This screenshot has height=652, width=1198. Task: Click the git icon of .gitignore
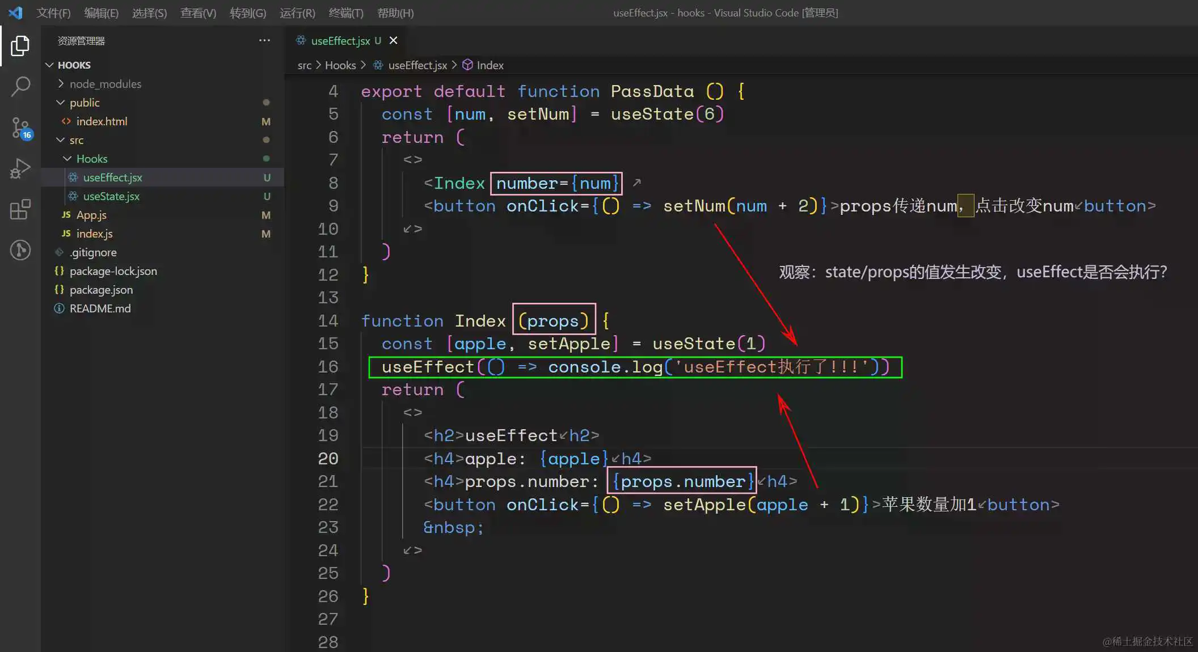(x=59, y=252)
